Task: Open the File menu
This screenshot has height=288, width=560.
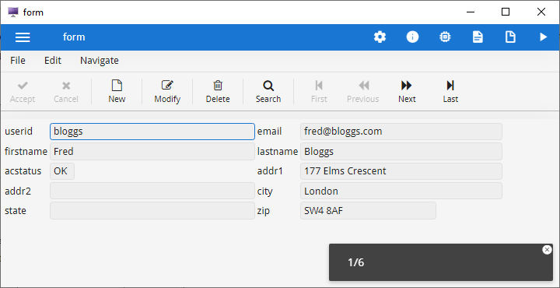Action: pos(18,61)
